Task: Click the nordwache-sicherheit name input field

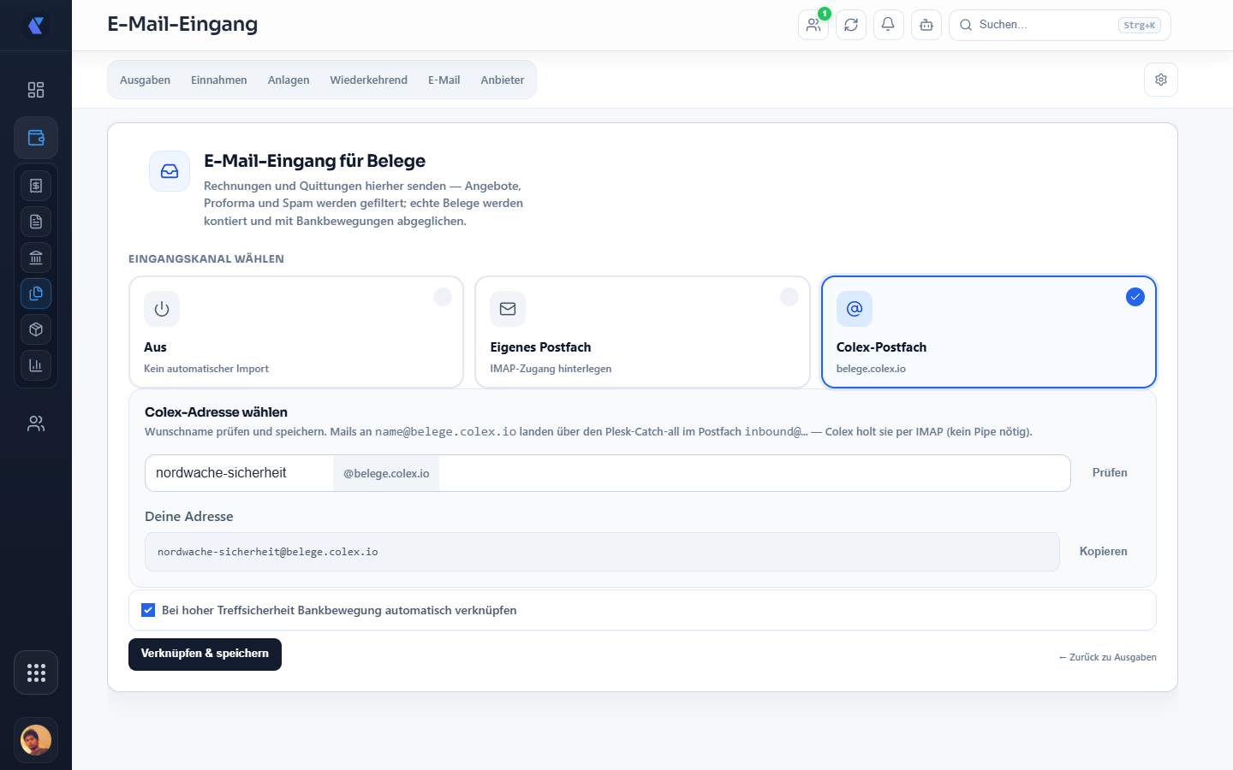Action: click(240, 473)
